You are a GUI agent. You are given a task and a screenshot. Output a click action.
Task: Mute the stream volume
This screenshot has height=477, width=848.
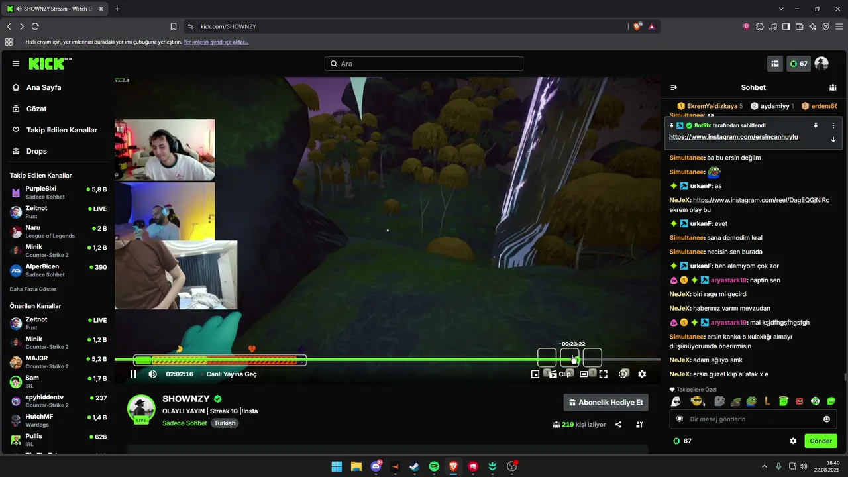(153, 374)
